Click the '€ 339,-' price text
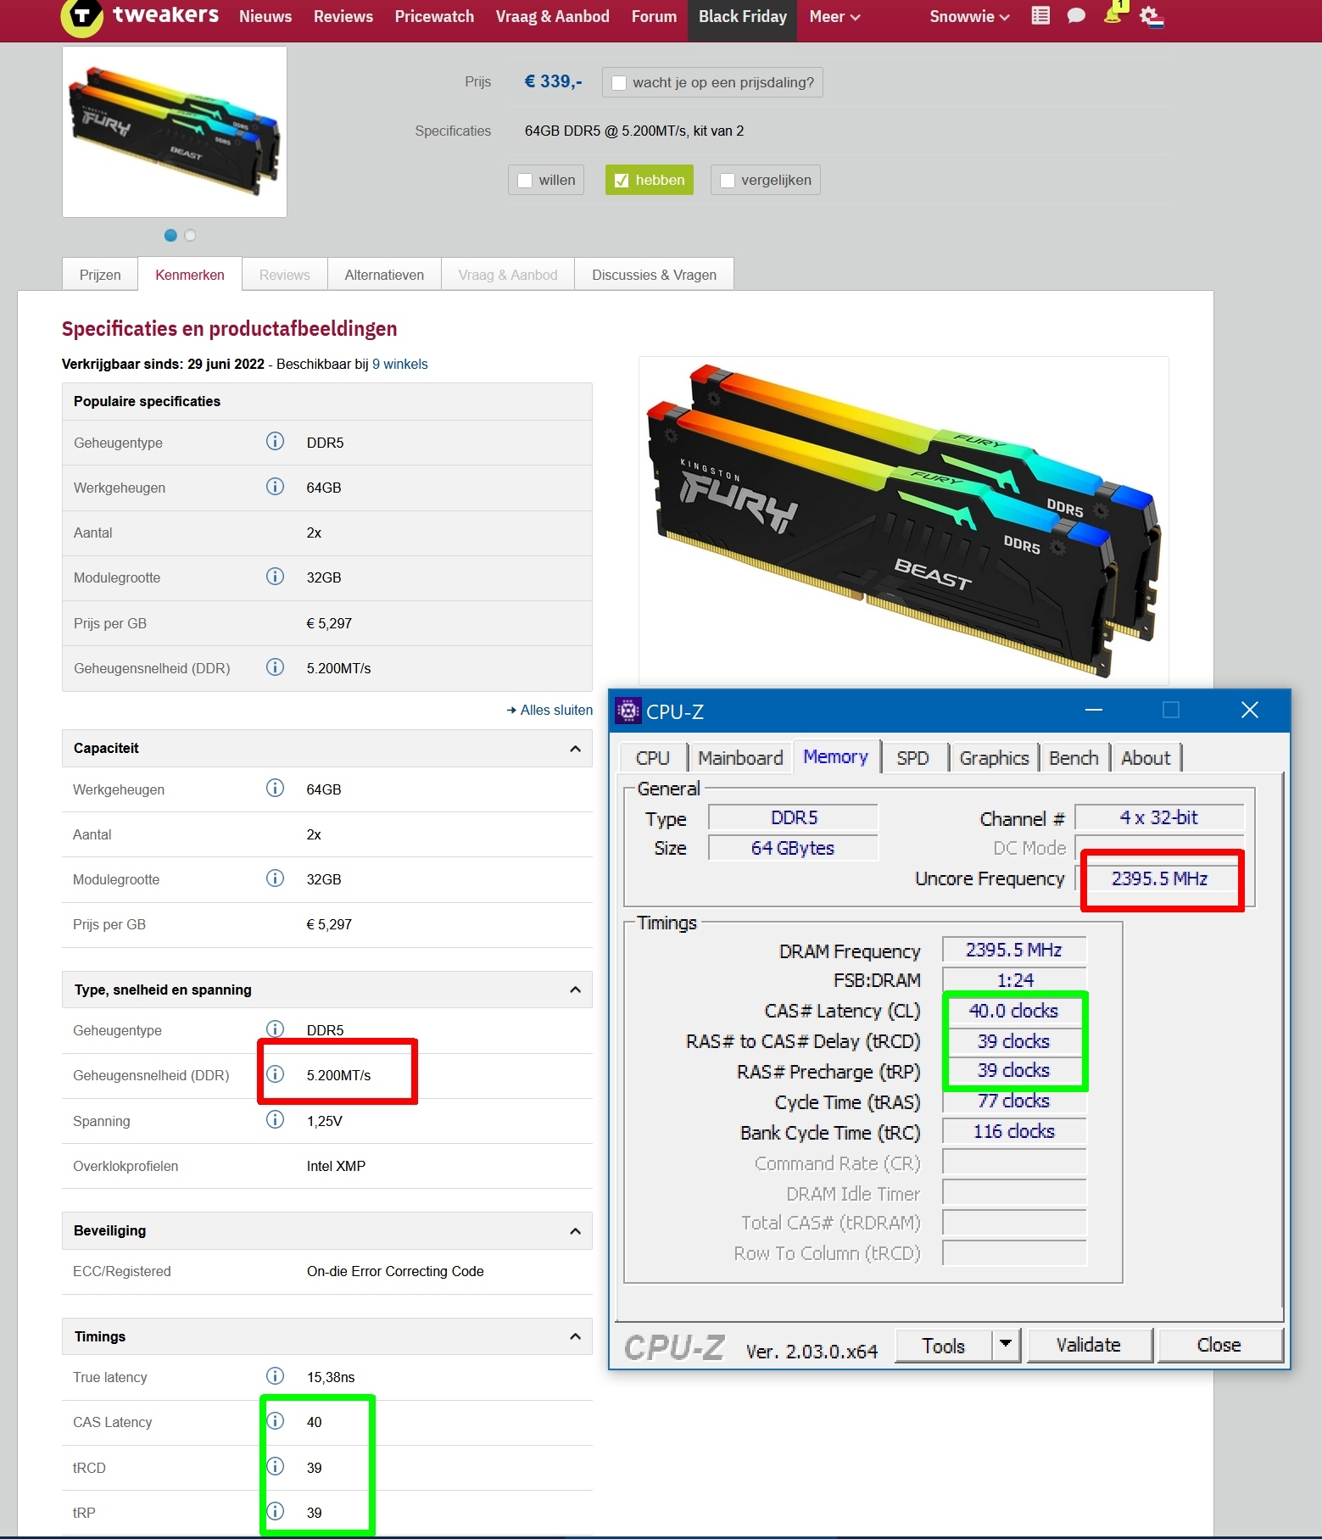This screenshot has width=1322, height=1539. tap(553, 81)
